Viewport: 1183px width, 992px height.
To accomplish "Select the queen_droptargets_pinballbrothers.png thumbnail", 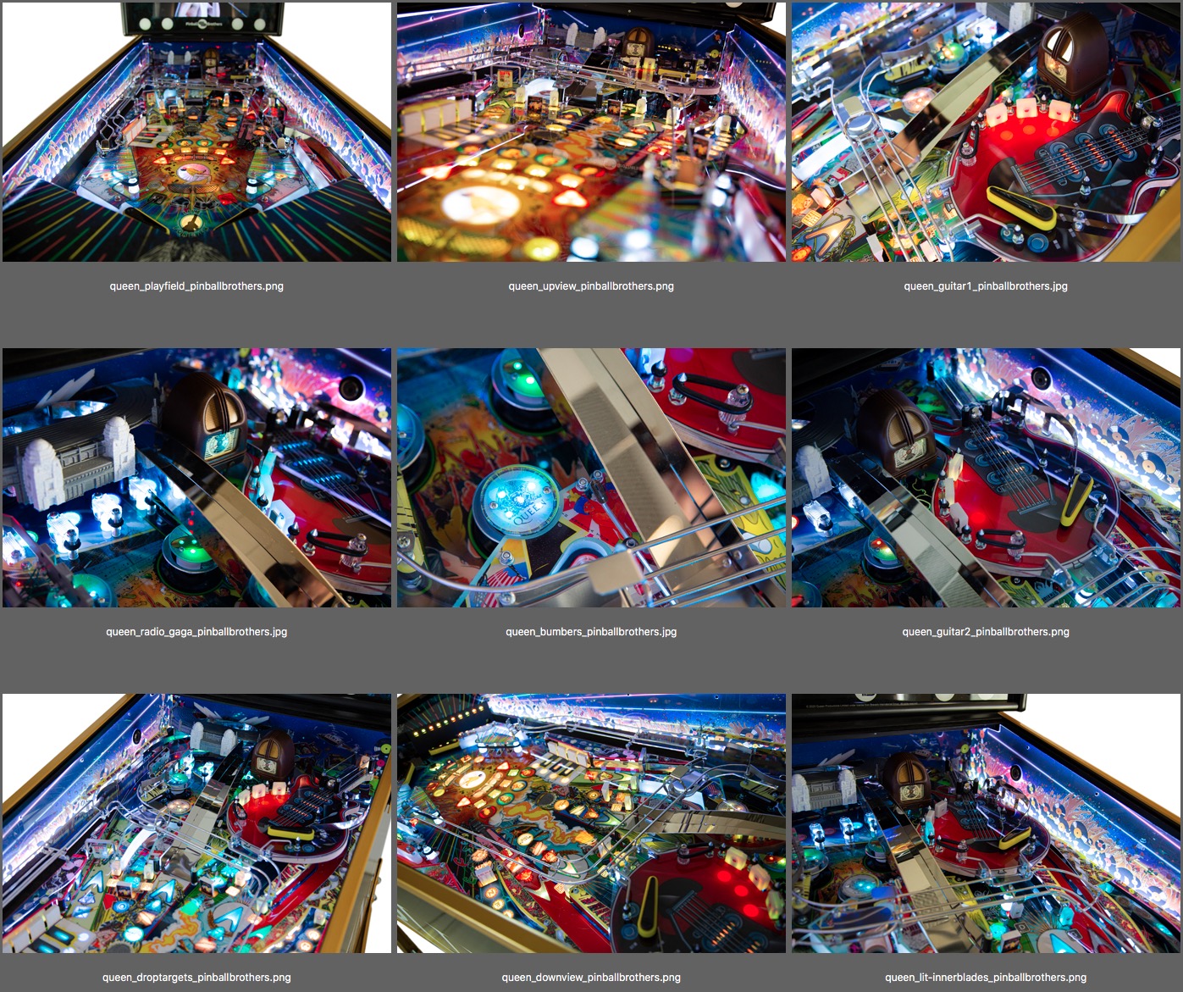I will tap(196, 823).
